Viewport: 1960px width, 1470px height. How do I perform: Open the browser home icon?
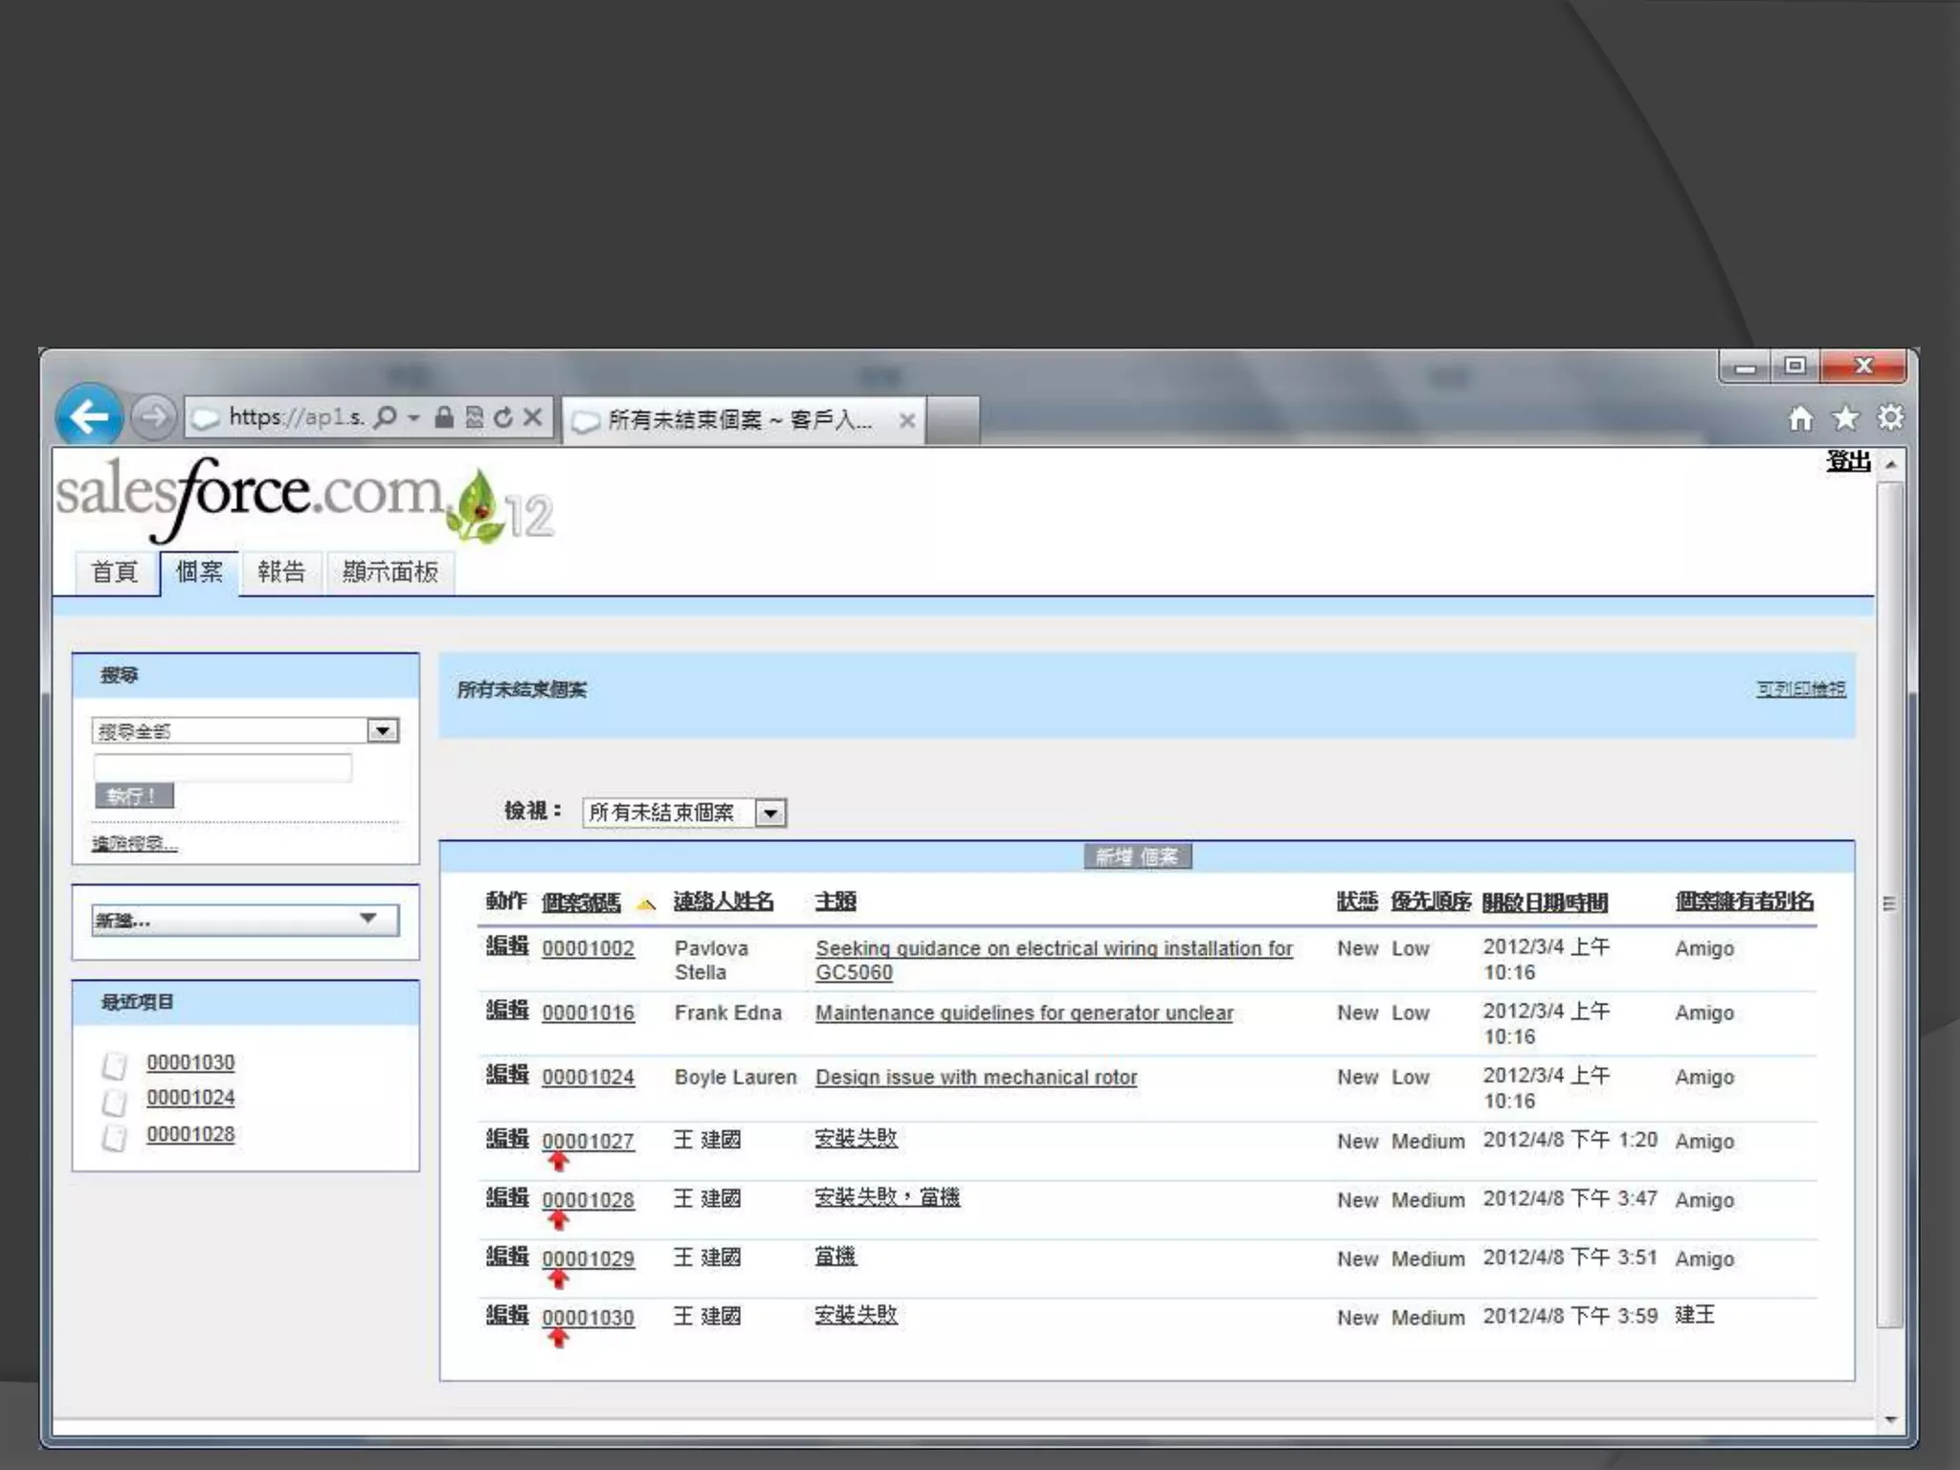click(x=1801, y=418)
